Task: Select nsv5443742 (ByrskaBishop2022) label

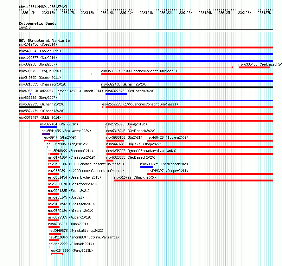Action: pyautogui.click(x=134, y=144)
